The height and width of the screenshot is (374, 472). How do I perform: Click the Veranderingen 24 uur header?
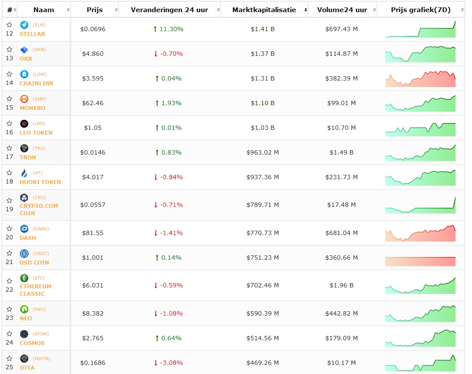point(169,10)
